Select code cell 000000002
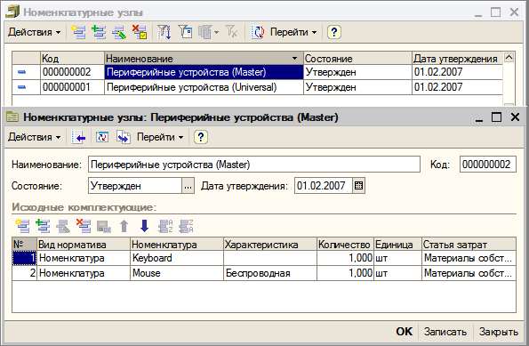The height and width of the screenshot is (346, 529). [72, 72]
